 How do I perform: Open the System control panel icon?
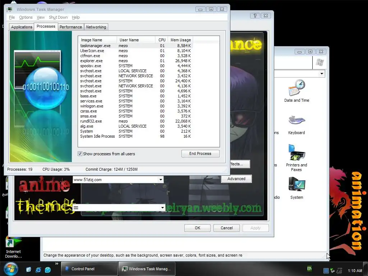point(296,188)
